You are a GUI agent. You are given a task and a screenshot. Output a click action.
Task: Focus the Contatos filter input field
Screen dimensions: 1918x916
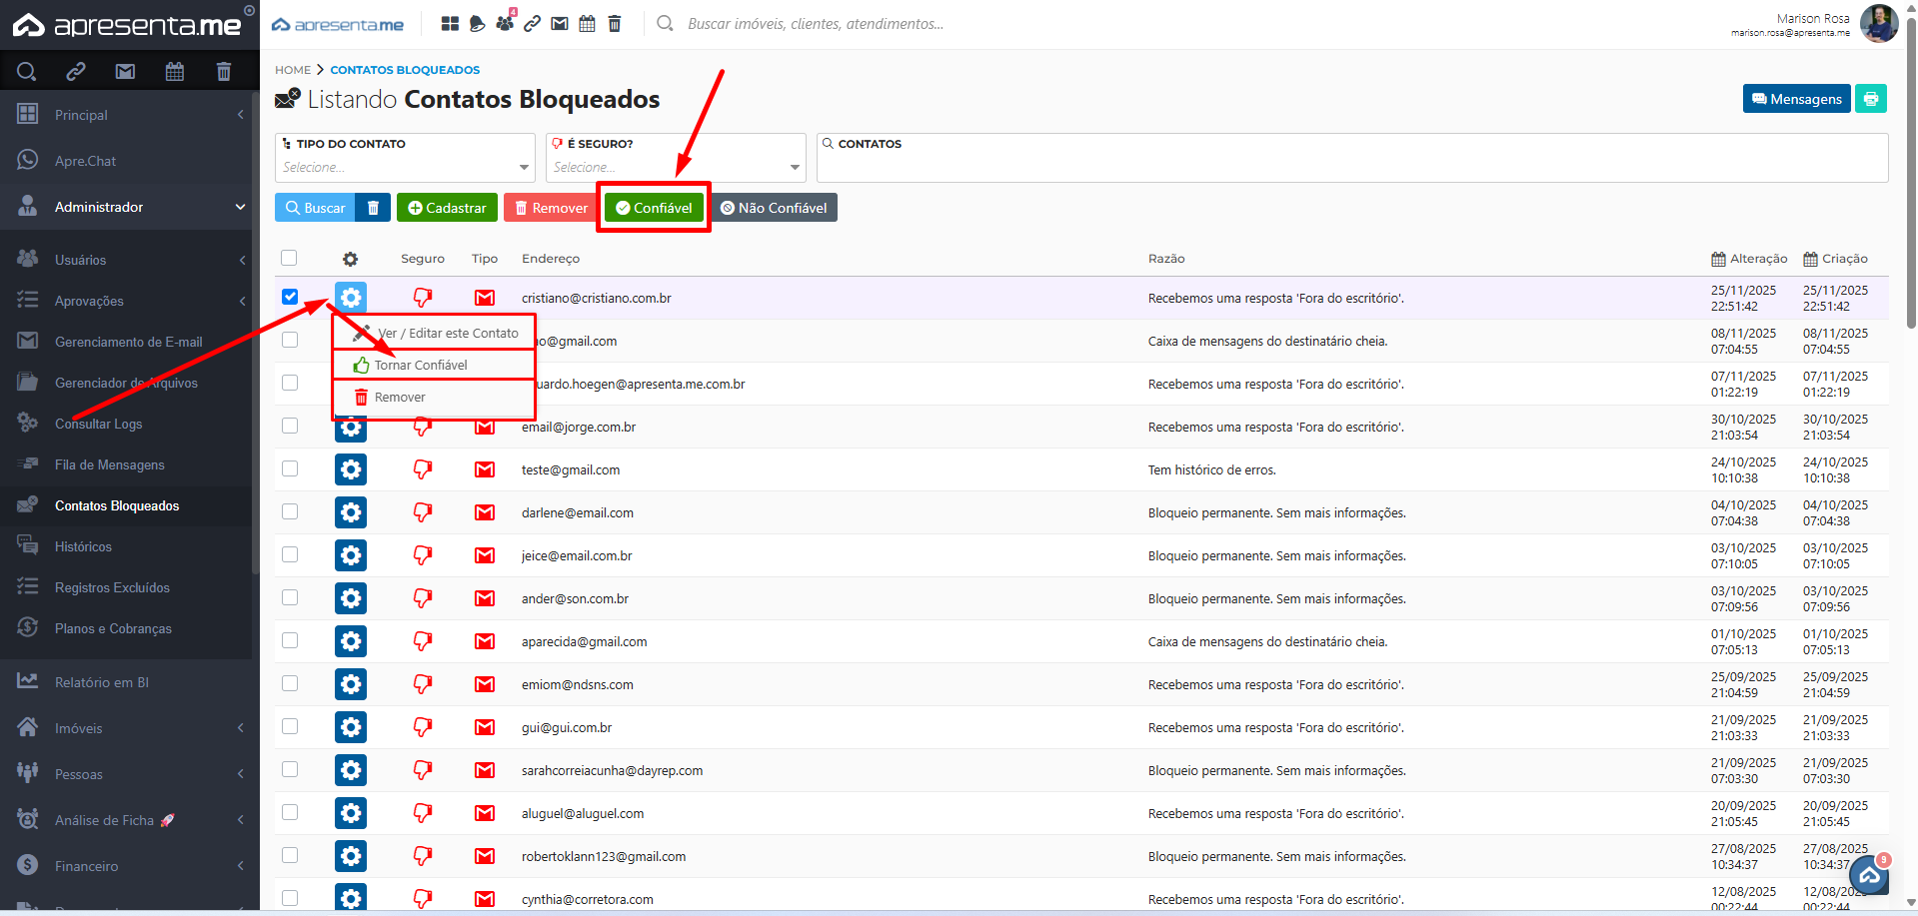tap(1351, 167)
